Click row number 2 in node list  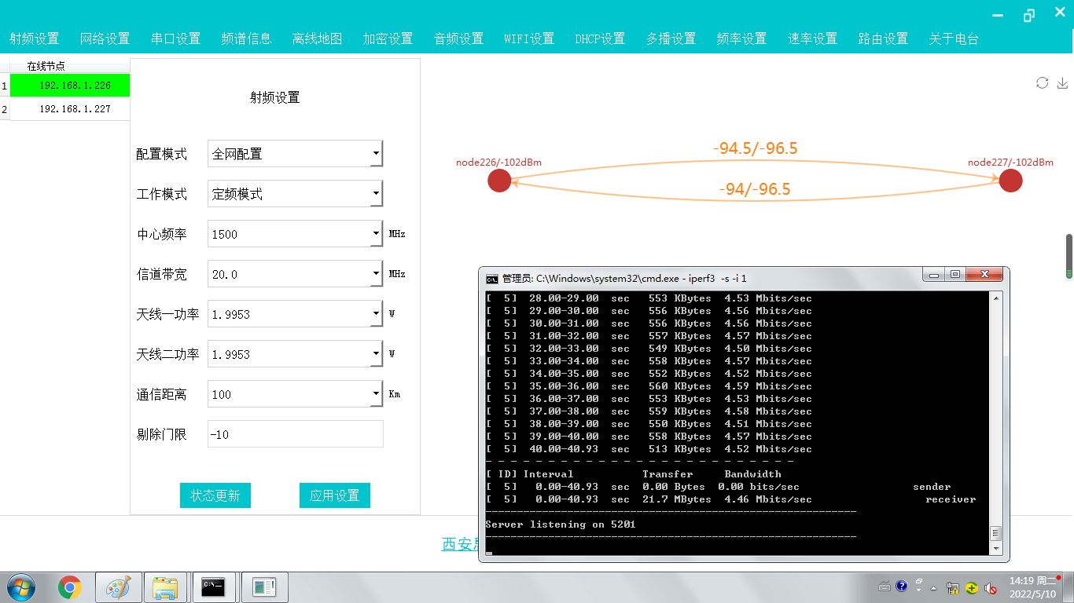[5, 109]
